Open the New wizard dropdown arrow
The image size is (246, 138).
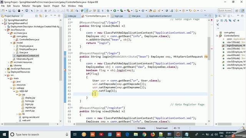coord(6,11)
